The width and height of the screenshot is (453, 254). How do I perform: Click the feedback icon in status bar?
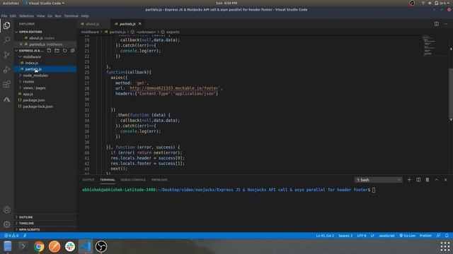point(438,236)
